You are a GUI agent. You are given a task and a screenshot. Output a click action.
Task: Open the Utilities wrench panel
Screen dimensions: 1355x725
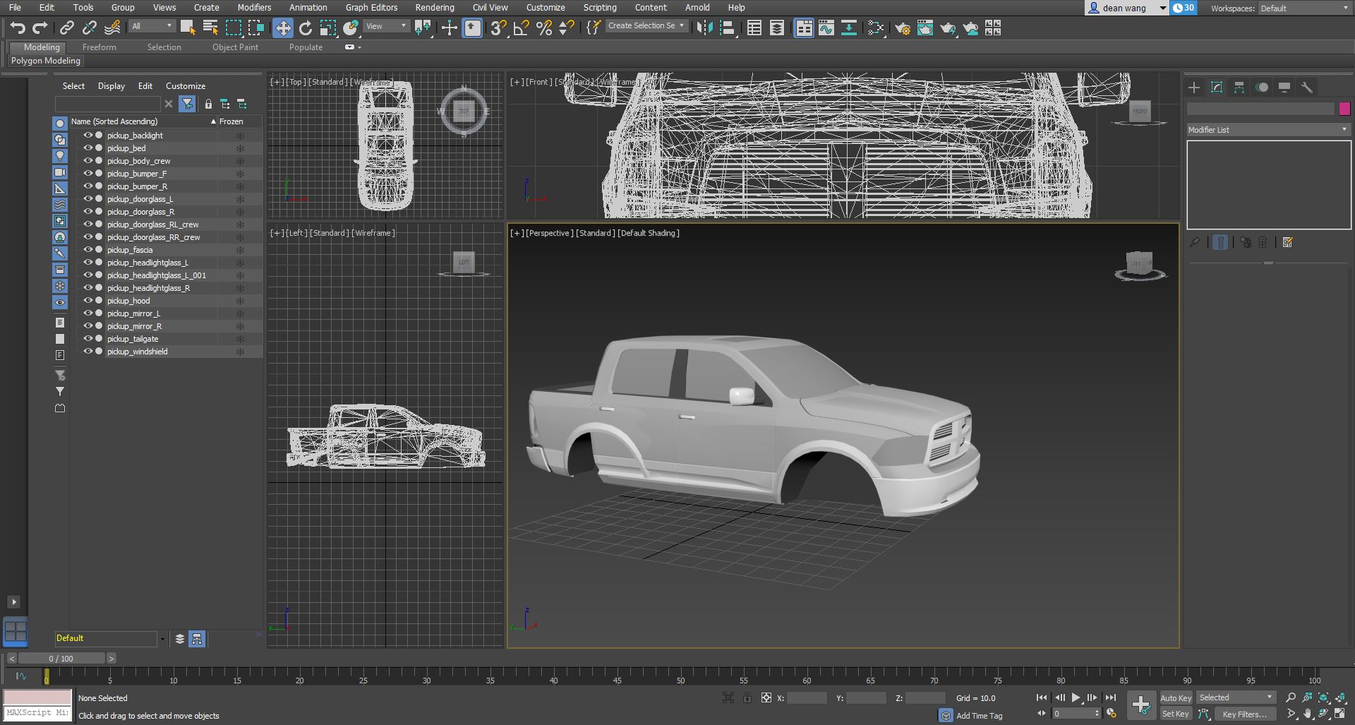coord(1307,88)
